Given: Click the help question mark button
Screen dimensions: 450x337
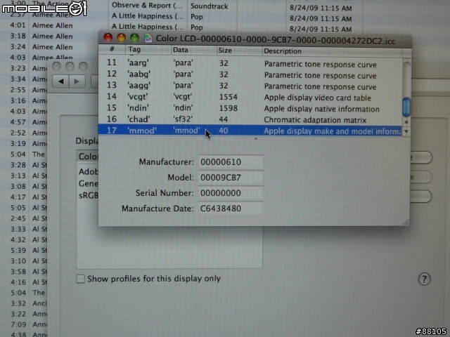Looking at the screenshot, I should pyautogui.click(x=424, y=279).
